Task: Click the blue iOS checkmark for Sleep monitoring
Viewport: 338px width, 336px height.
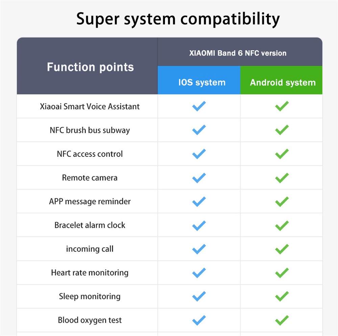Action: (x=199, y=297)
